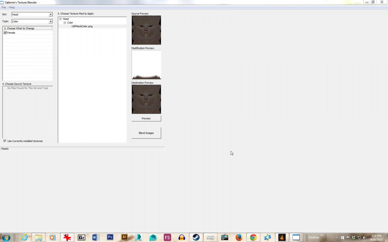The height and width of the screenshot is (242, 388).
Task: Open the Help menu
Action: pos(12,7)
